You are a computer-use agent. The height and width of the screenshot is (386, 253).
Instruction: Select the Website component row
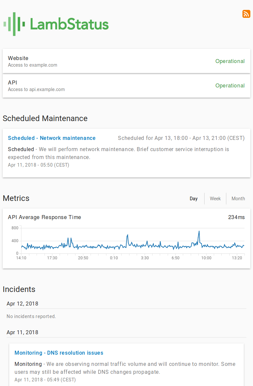tap(126, 61)
